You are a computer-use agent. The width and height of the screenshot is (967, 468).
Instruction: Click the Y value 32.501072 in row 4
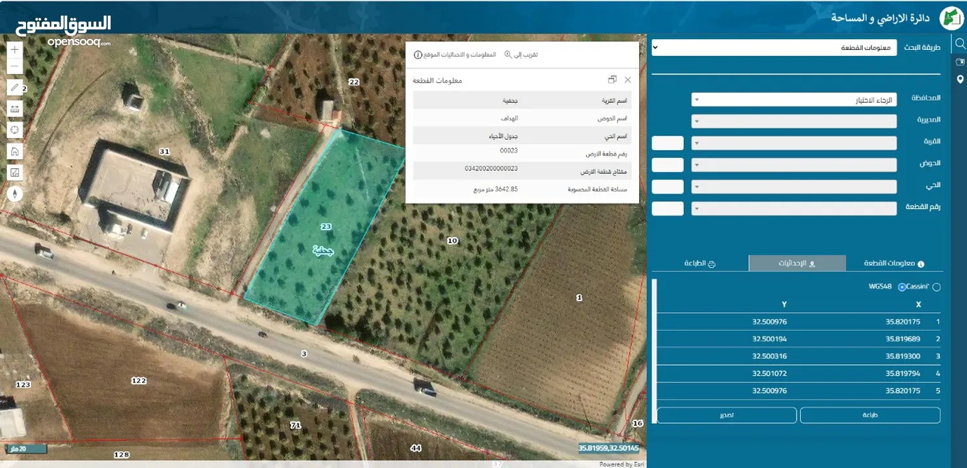pos(770,374)
